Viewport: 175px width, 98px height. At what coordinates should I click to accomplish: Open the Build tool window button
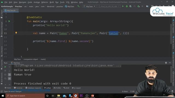(66, 88)
